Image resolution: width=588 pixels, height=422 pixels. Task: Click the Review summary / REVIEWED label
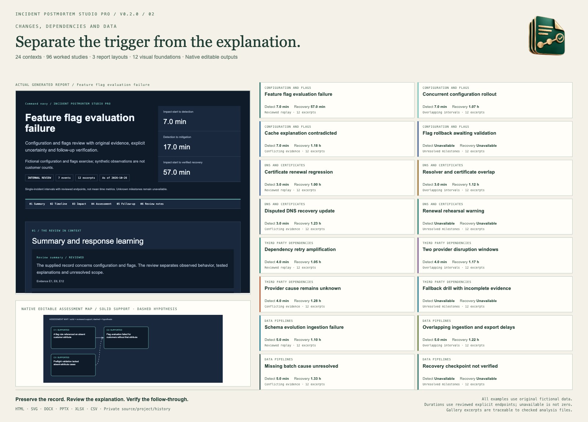tap(60, 258)
